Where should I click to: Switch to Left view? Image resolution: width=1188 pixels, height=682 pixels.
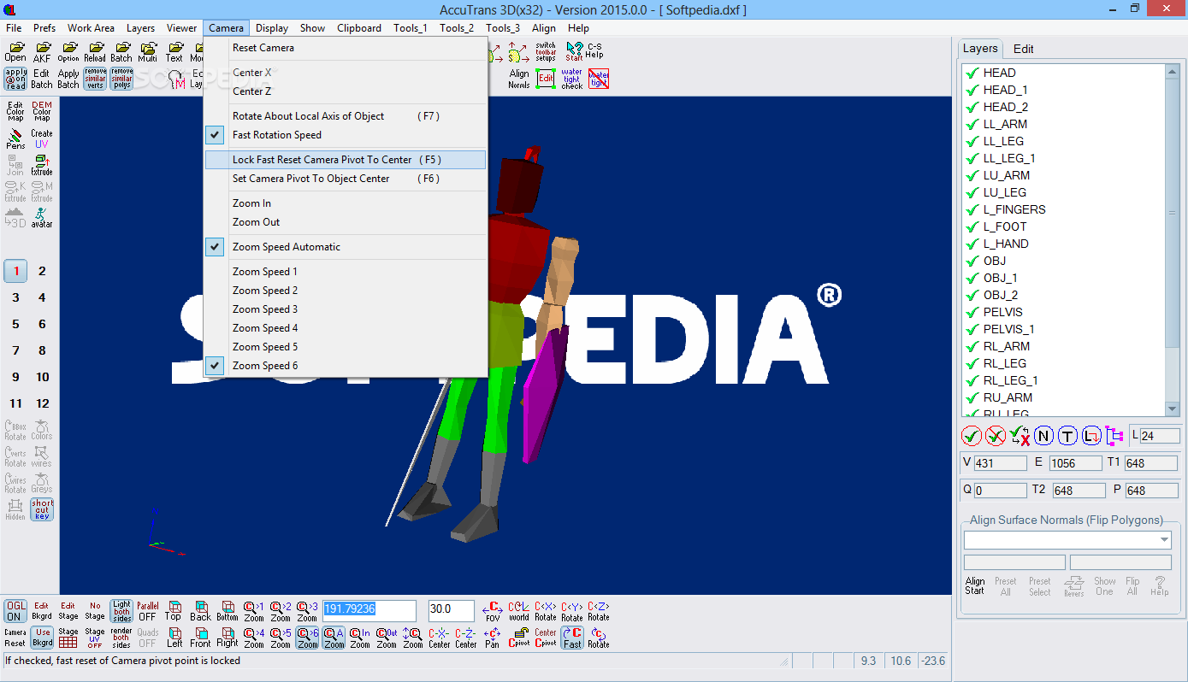click(x=174, y=638)
